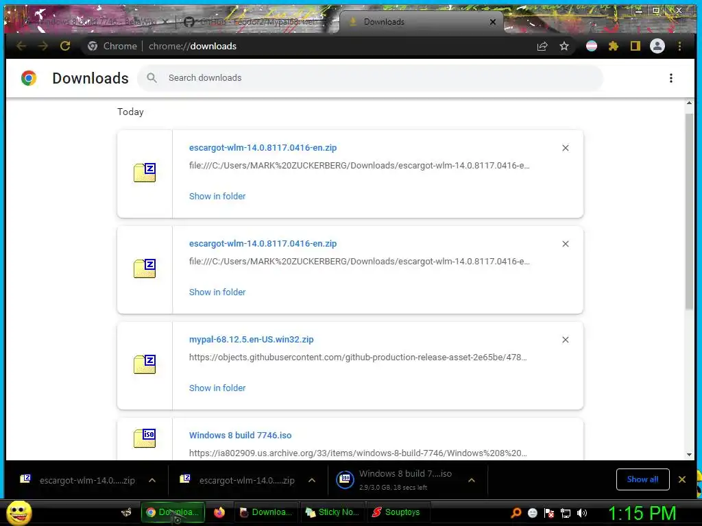Bookmark this page with the star icon

coord(564,46)
